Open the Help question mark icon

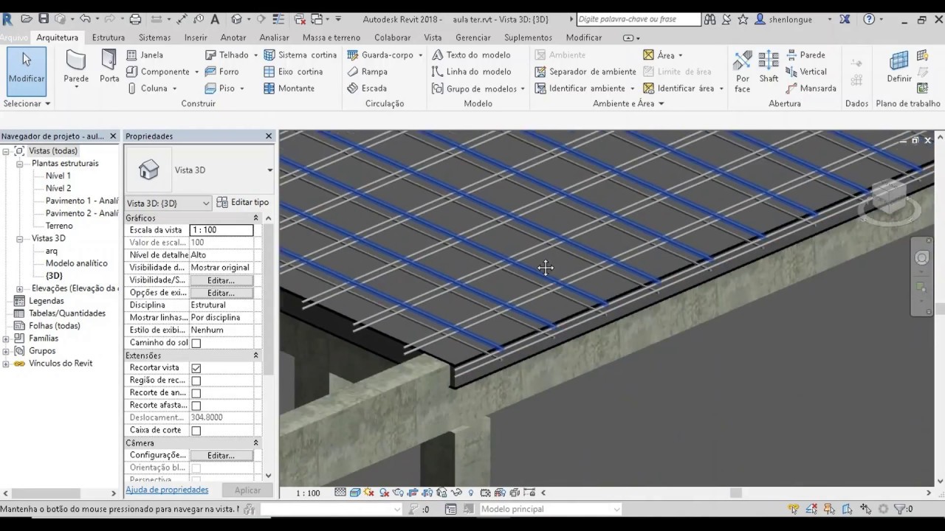point(869,18)
